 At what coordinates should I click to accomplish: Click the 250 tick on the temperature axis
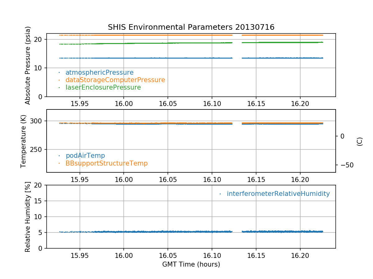38,149
